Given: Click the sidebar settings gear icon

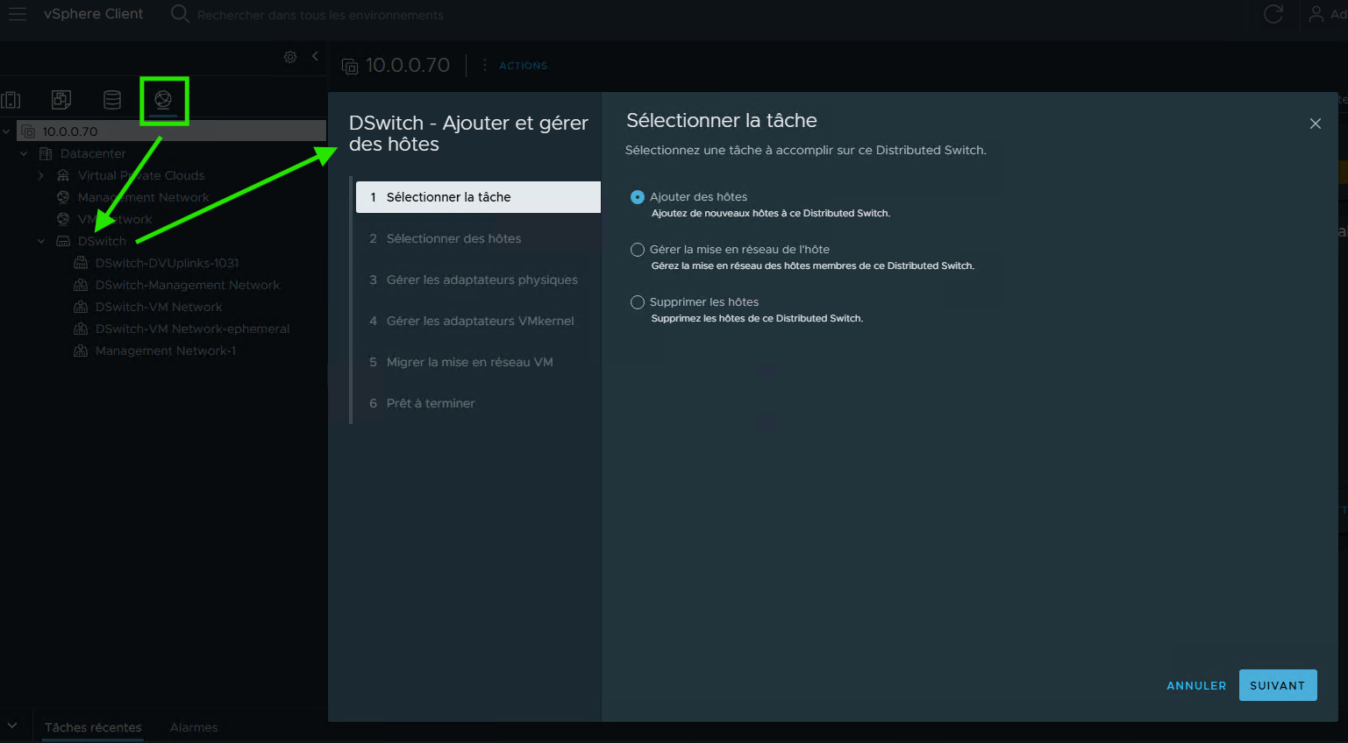Looking at the screenshot, I should coord(290,57).
